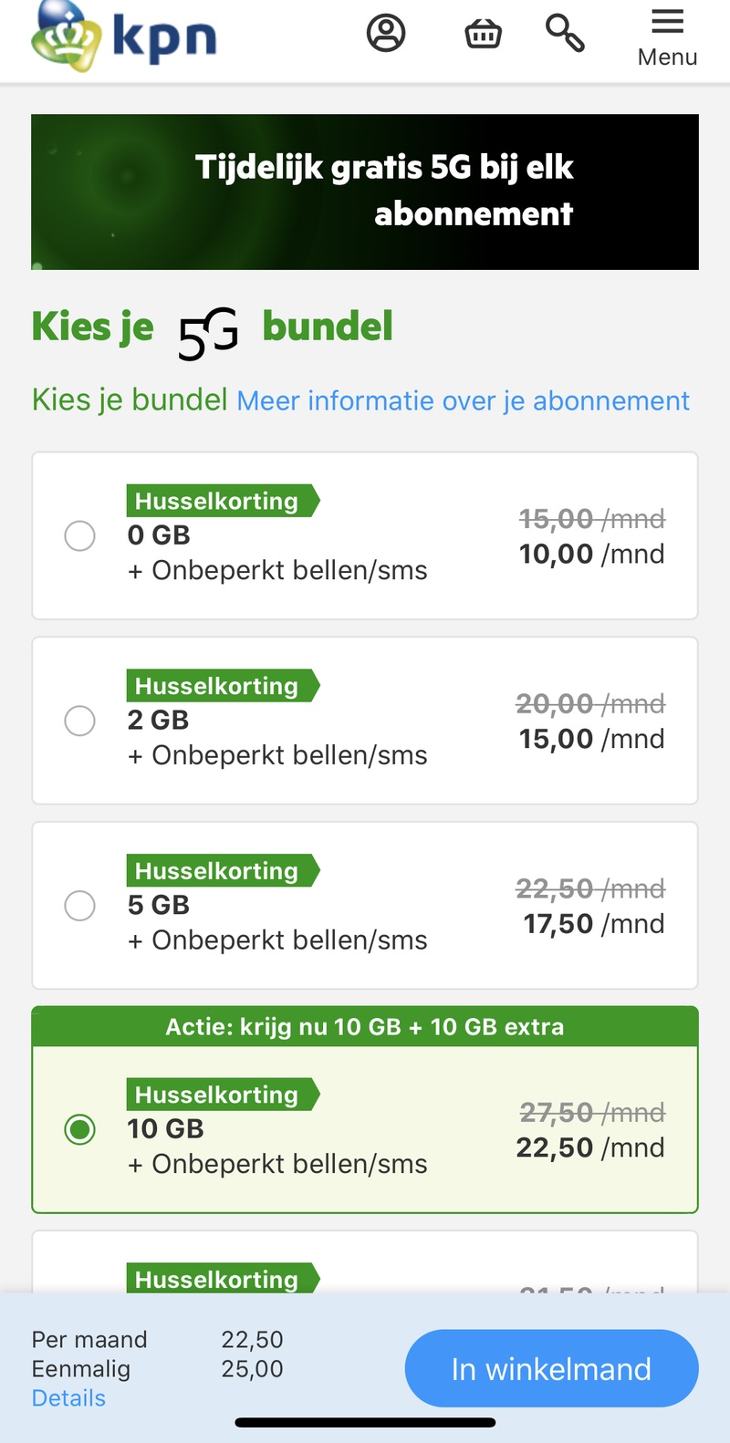730x1443 pixels.
Task: Select the 0 GB bundle radio button
Action: 80,535
